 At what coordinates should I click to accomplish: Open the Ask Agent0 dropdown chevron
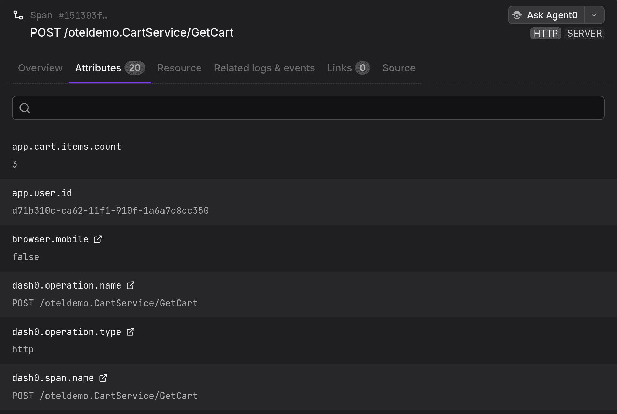pyautogui.click(x=594, y=15)
